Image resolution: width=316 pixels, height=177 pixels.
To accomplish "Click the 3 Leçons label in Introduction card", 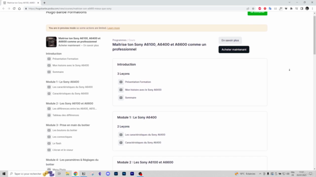I will [123, 74].
